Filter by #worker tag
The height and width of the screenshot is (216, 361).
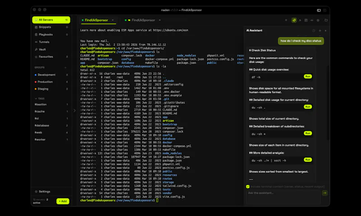[51, 139]
